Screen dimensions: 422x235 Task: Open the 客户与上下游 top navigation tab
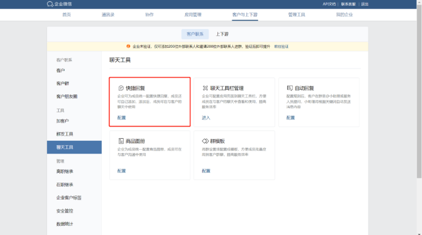tap(245, 15)
